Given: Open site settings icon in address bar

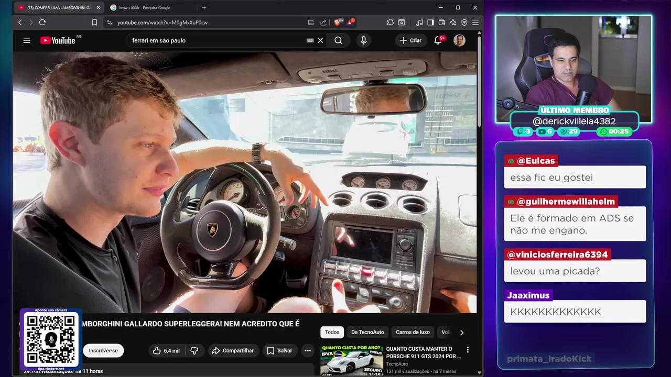Looking at the screenshot, I should (109, 23).
